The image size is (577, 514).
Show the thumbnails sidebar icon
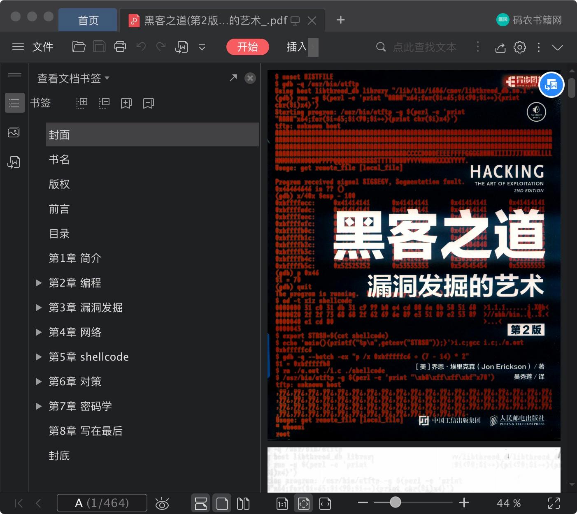[14, 132]
